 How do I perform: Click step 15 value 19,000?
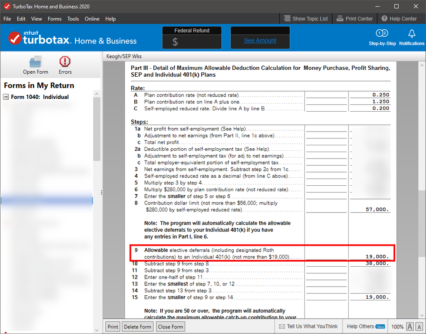tap(377, 297)
